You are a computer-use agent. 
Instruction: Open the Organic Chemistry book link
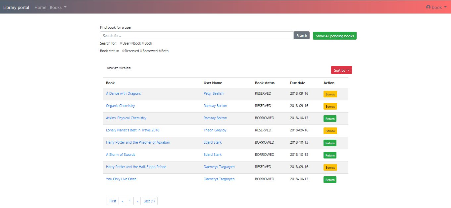121,106
